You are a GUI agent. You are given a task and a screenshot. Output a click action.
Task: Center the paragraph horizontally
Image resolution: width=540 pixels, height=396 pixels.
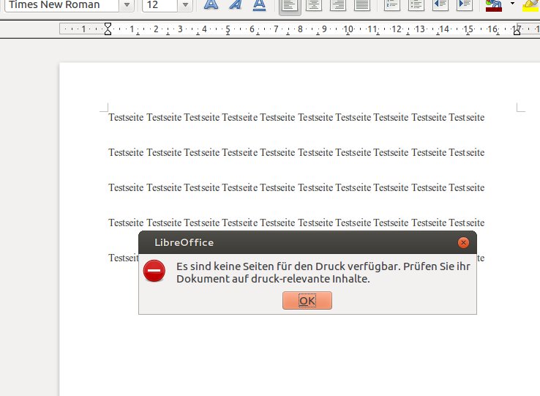point(314,5)
